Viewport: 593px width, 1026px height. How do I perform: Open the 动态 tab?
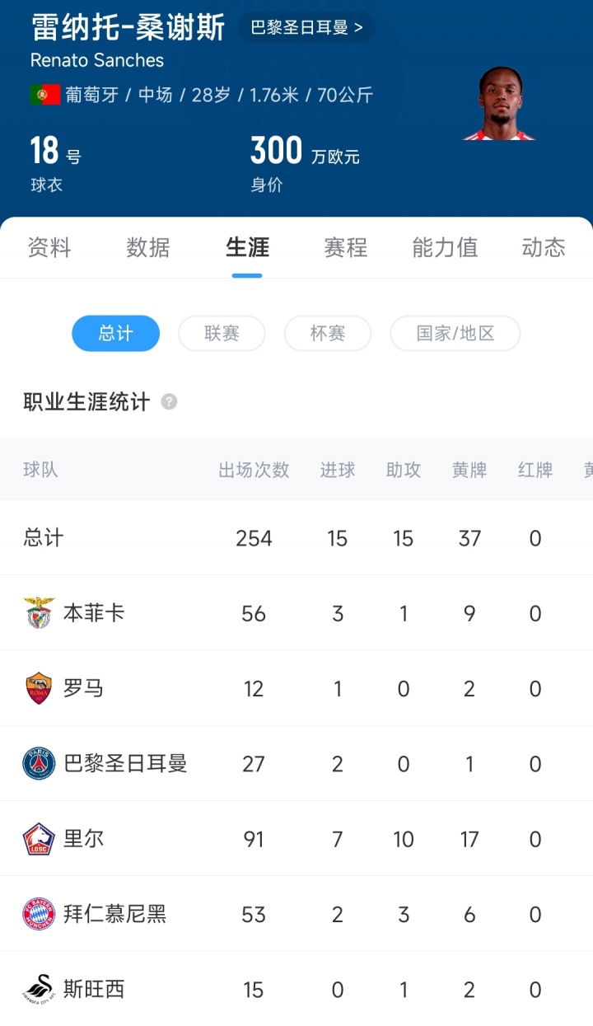tap(544, 247)
